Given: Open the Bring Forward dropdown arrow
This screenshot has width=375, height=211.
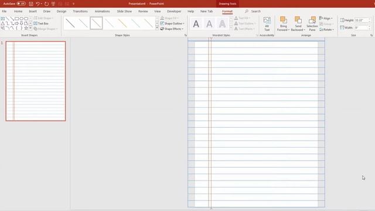Looking at the screenshot, I should point(289,30).
